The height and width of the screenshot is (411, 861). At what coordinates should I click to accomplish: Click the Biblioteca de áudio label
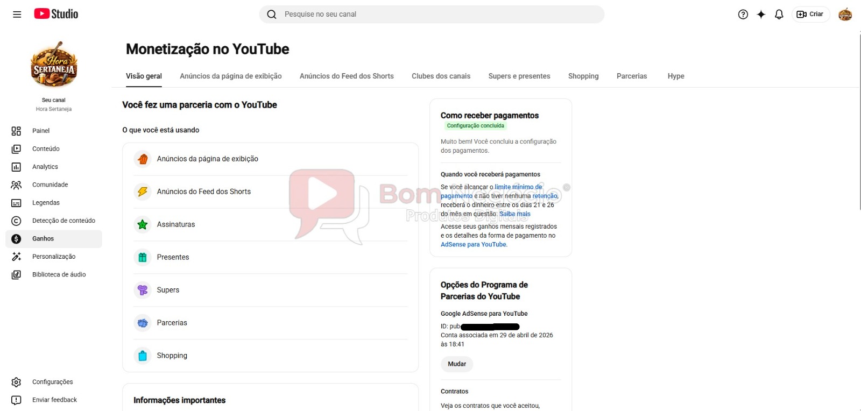pyautogui.click(x=59, y=275)
